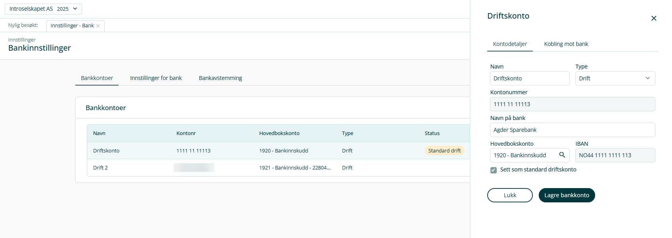
Task: Click the search icon in Hovedbokskonto field
Action: pyautogui.click(x=562, y=155)
